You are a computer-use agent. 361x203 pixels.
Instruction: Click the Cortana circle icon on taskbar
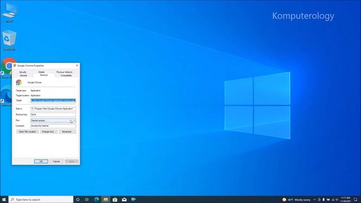coord(78,200)
